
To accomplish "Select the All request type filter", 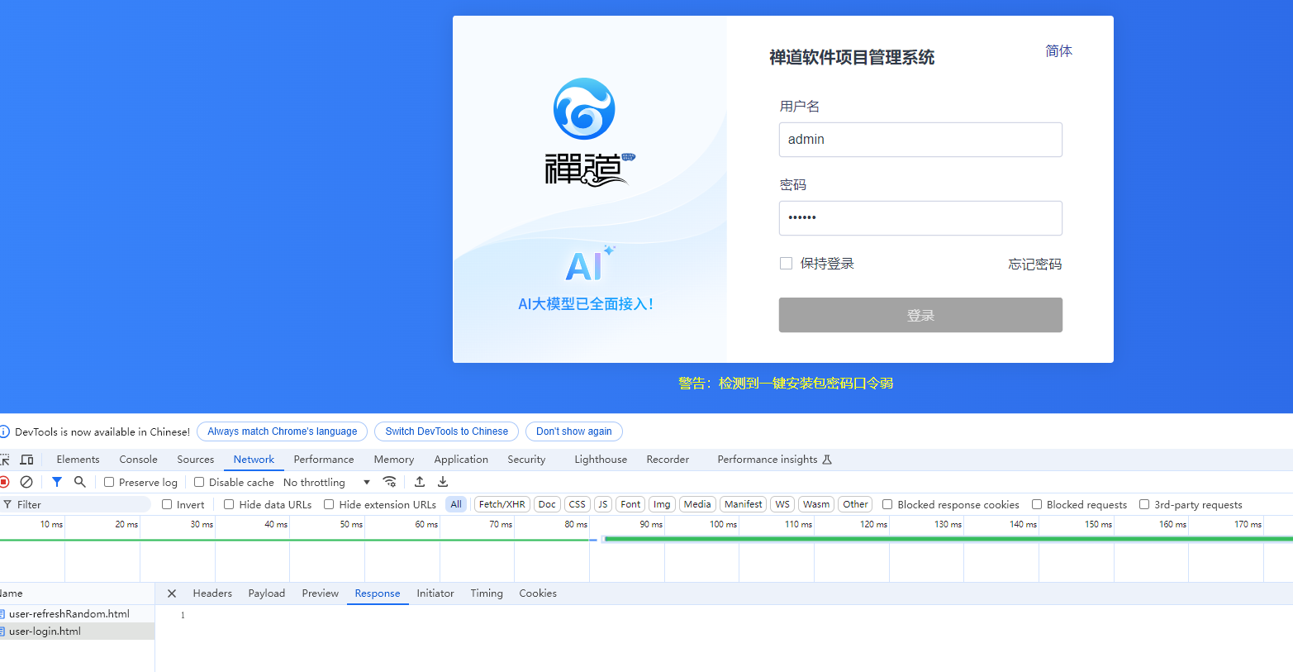I will tap(456, 504).
